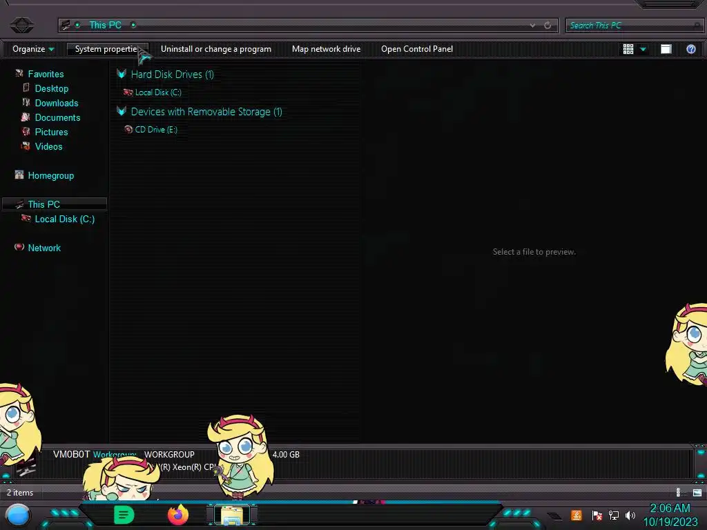
Task: Click the Search This PC field
Action: tap(634, 26)
